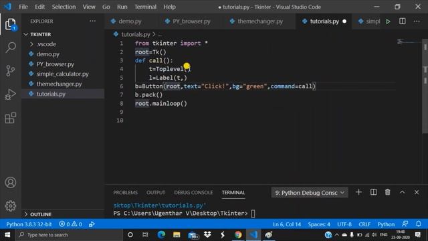Kill the terminal with trash icon
This screenshot has width=428, height=241.
(x=387, y=192)
